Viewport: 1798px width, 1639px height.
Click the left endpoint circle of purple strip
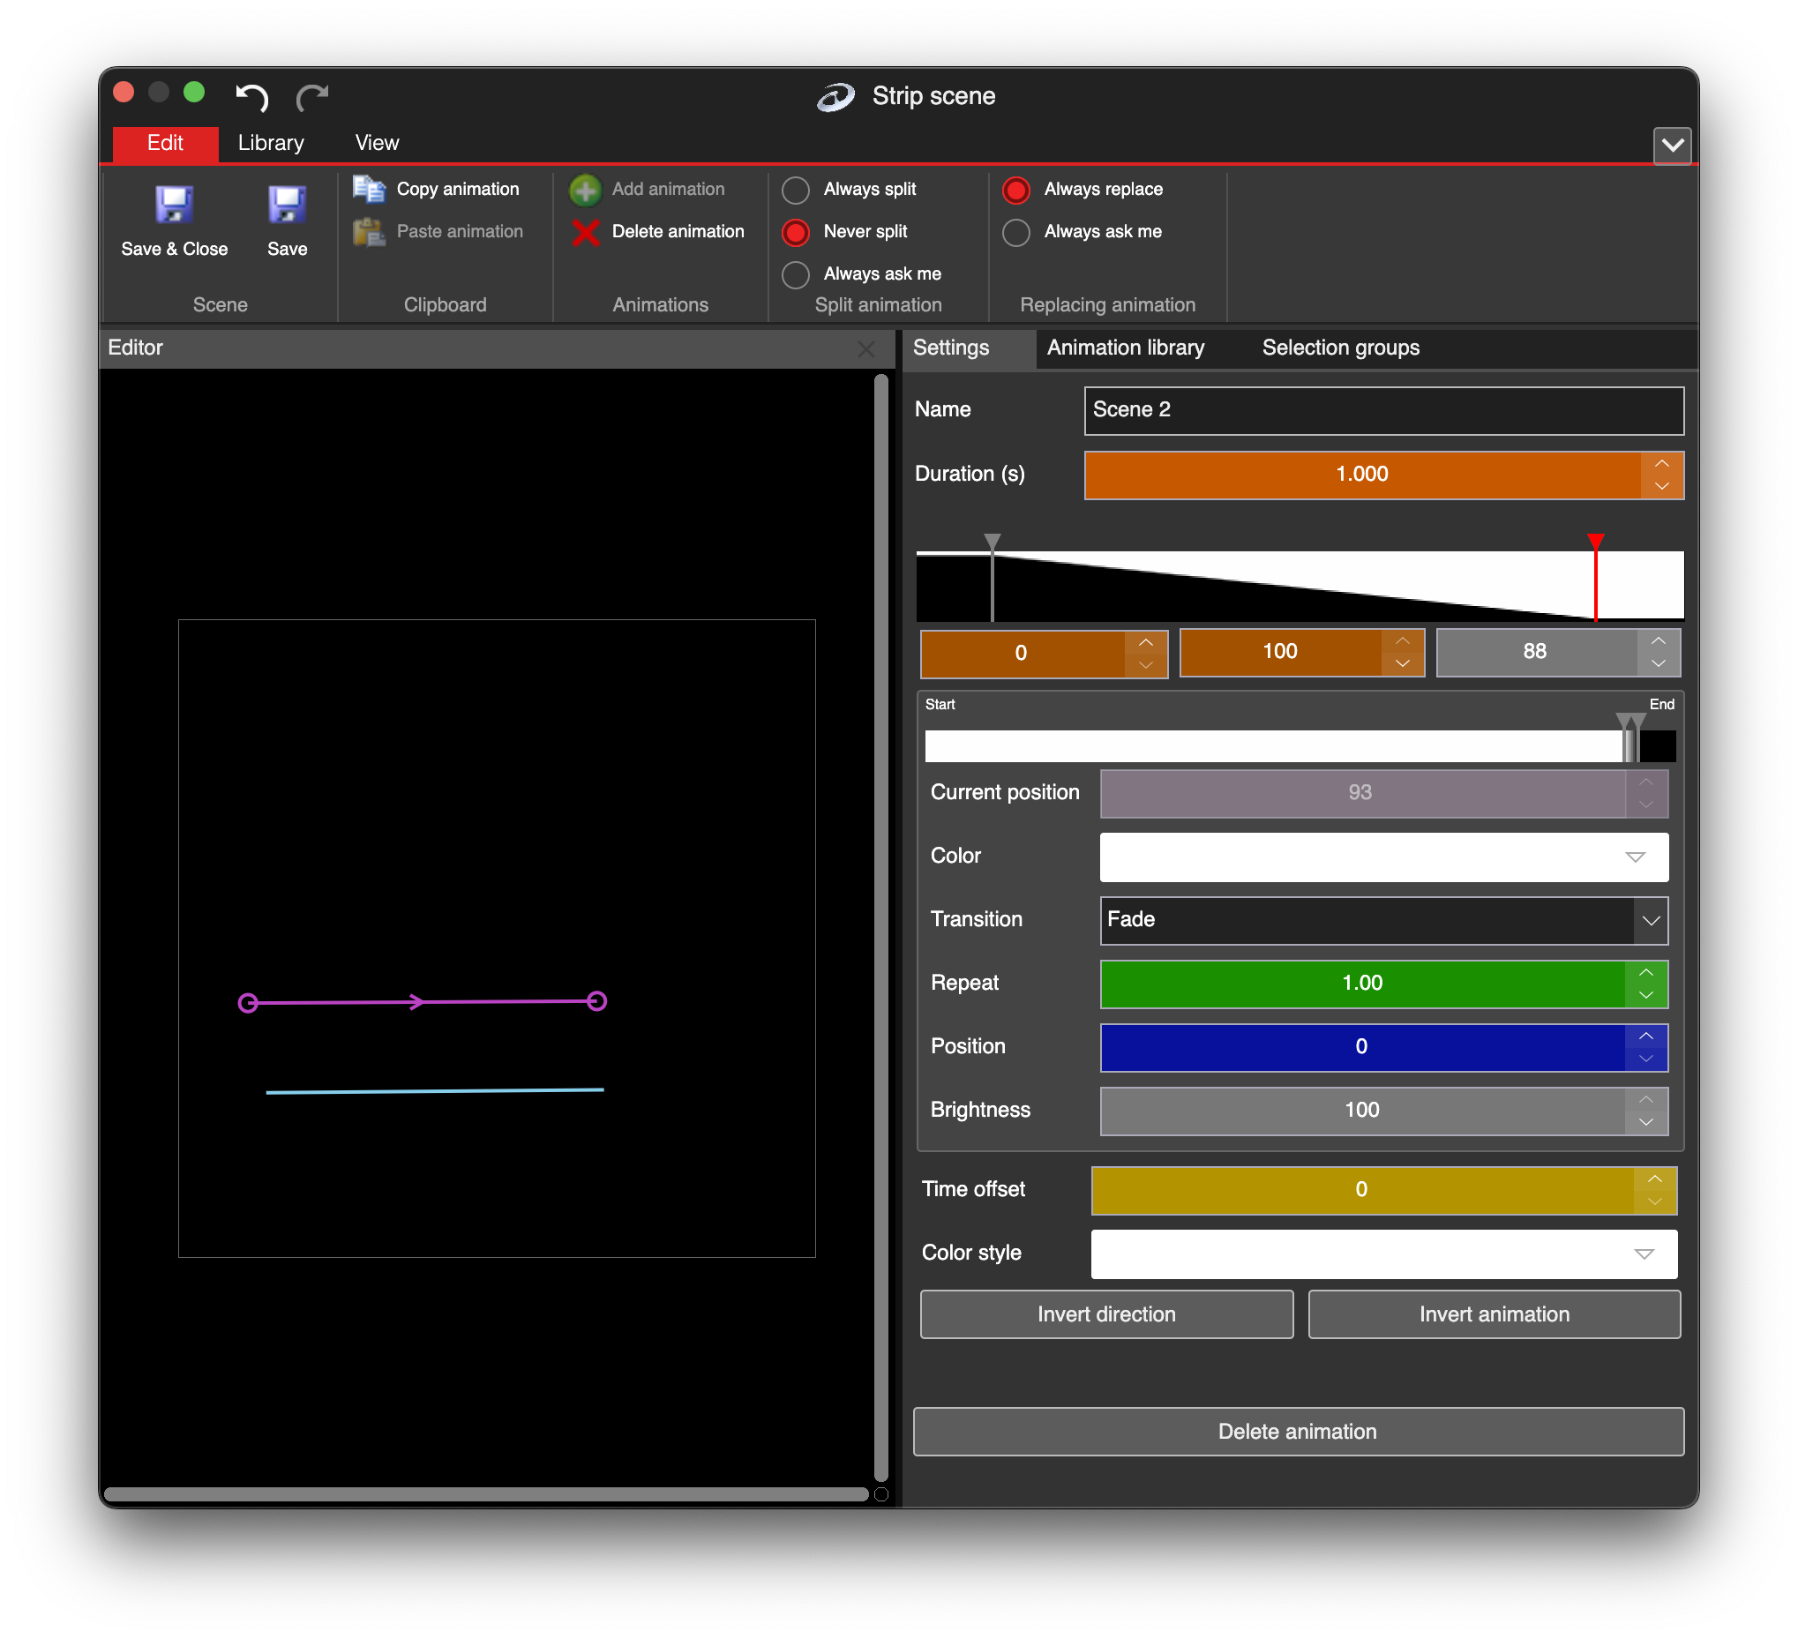[248, 1004]
